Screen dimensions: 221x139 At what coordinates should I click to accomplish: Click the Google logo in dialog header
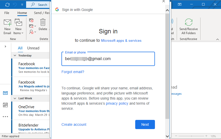pyautogui.click(x=57, y=9)
